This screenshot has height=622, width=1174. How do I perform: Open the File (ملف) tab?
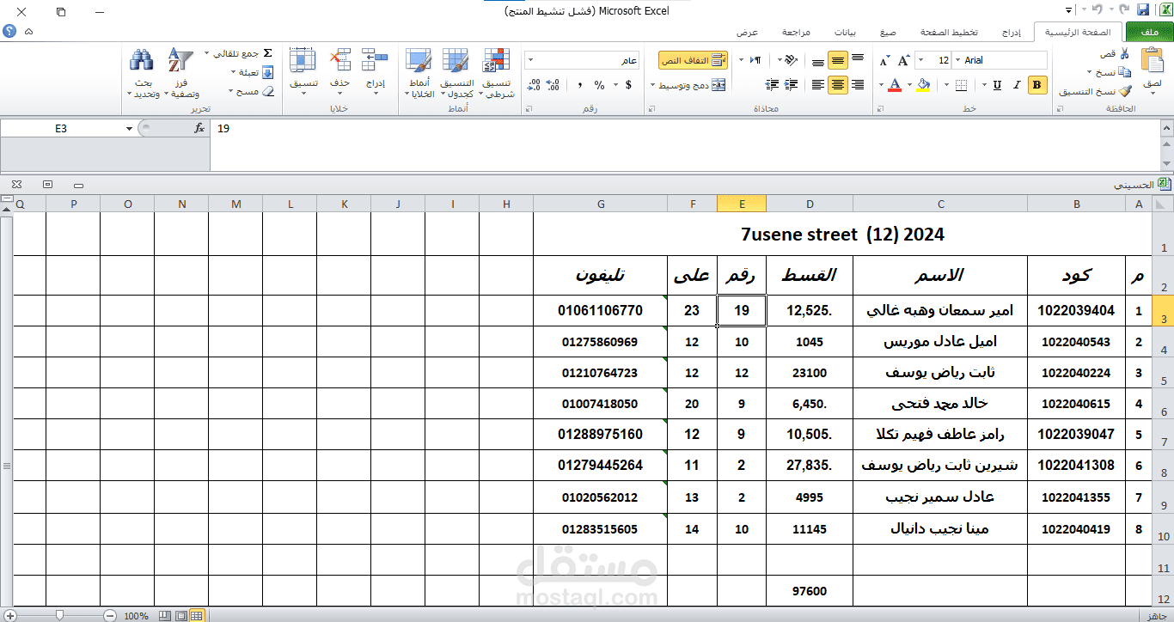(x=1149, y=32)
